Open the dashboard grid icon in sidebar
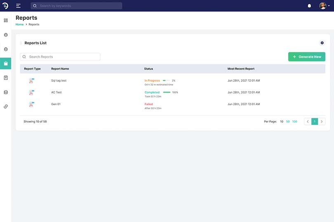The width and height of the screenshot is (334, 222). [6, 20]
